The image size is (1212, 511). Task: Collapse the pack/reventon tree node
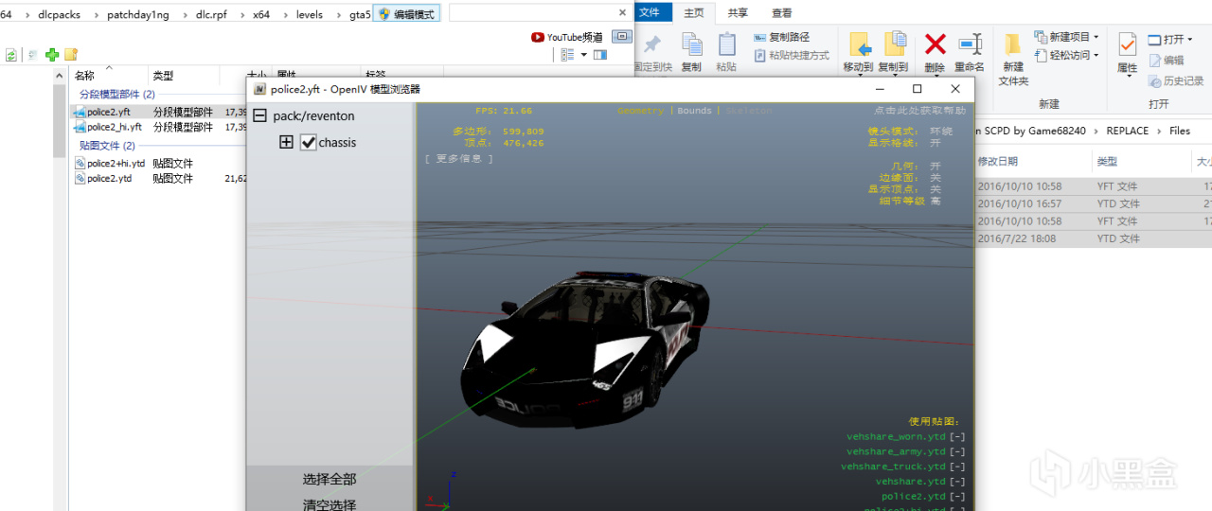click(259, 116)
